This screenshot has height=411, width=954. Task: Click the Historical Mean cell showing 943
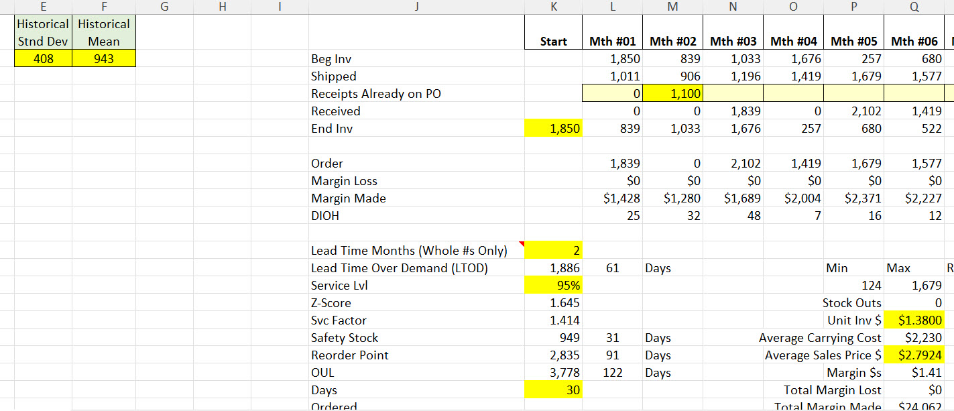tap(104, 58)
